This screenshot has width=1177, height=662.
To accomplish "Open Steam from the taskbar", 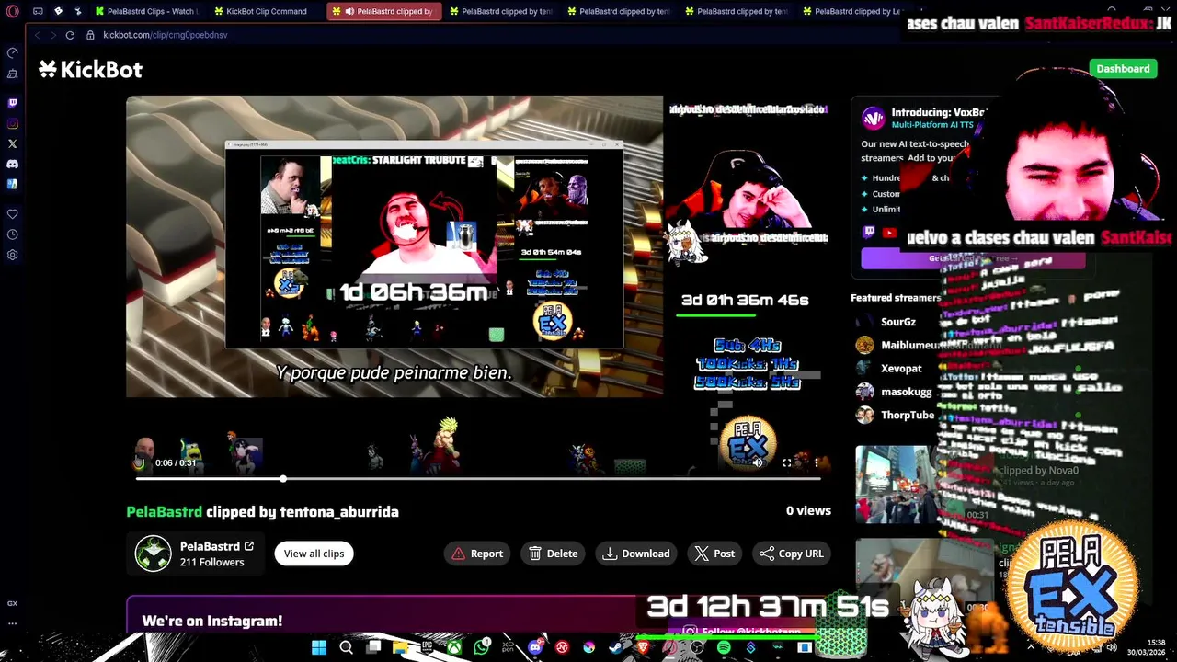I will 616,647.
